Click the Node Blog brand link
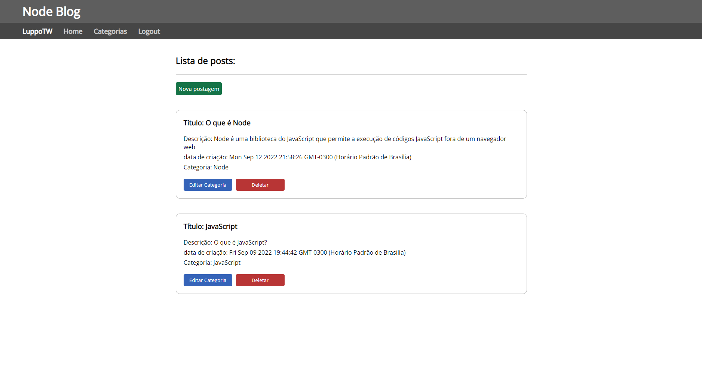 click(x=51, y=12)
